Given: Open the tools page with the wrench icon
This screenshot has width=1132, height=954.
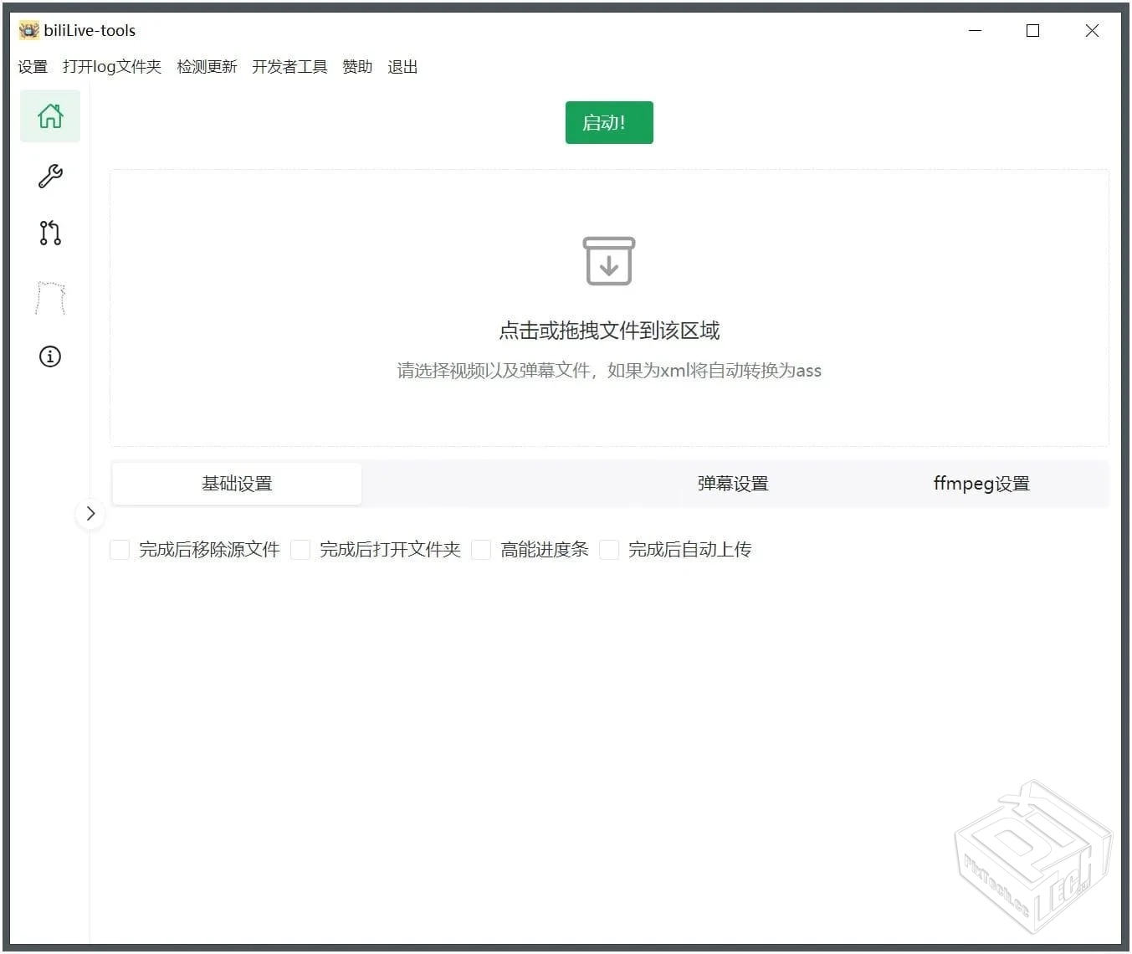Looking at the screenshot, I should 49,177.
